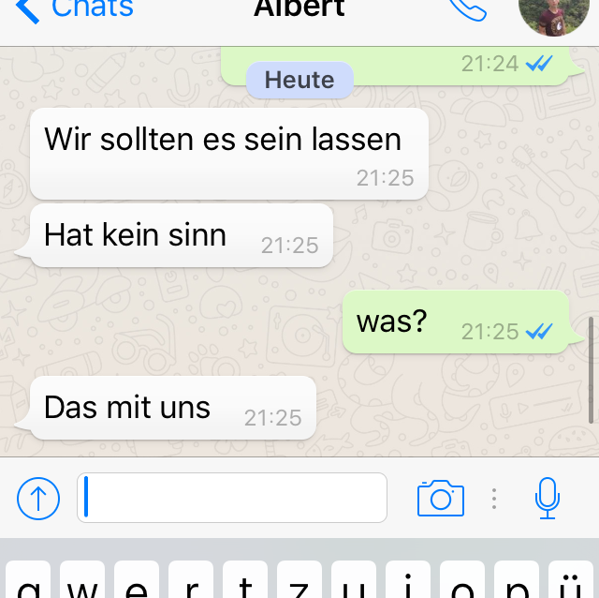Tap the three-dot separator by the camera
The width and height of the screenshot is (599, 598).
tap(494, 499)
